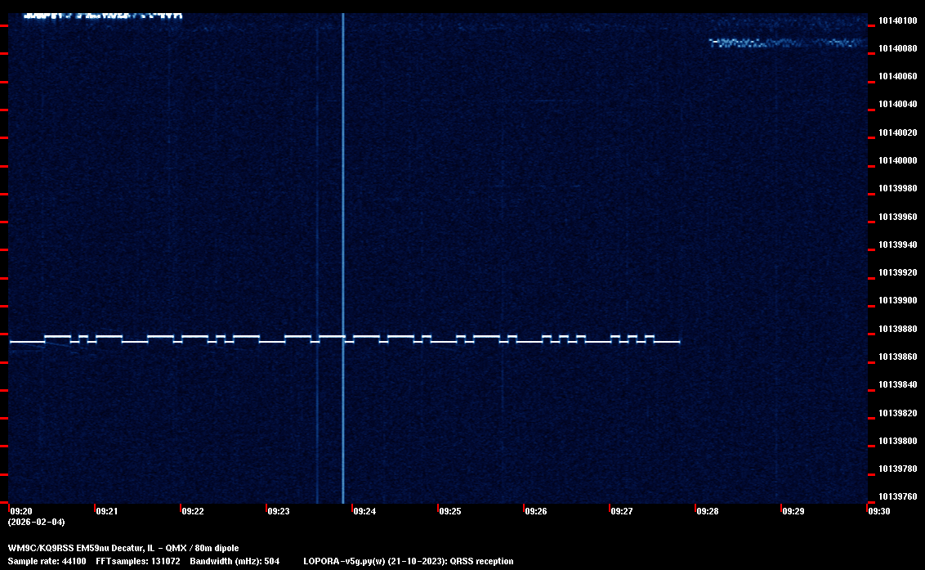Click the 09:20 time axis label

pyautogui.click(x=21, y=511)
